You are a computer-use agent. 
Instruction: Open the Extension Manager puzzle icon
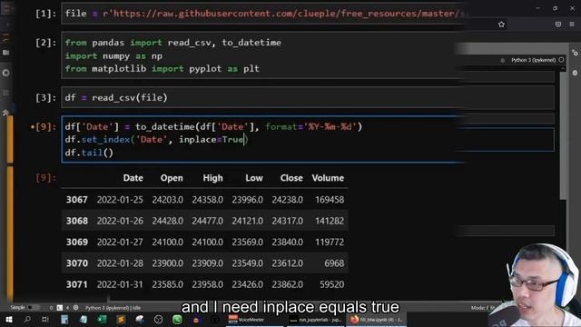tap(6, 113)
